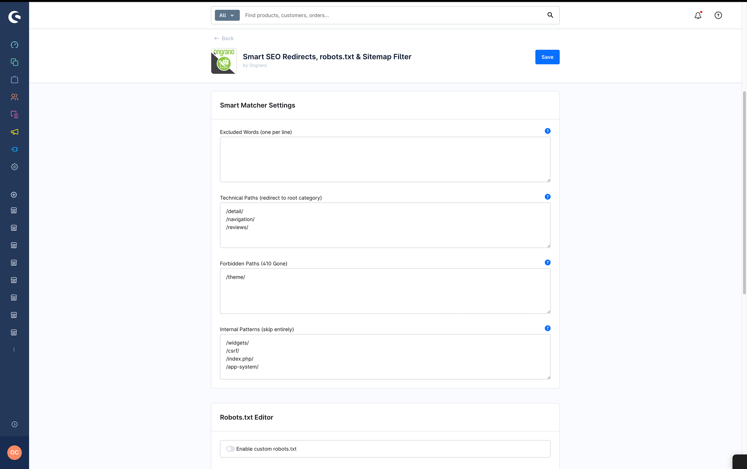Click the more sales channels dots icon
This screenshot has height=469, width=747.
point(14,350)
